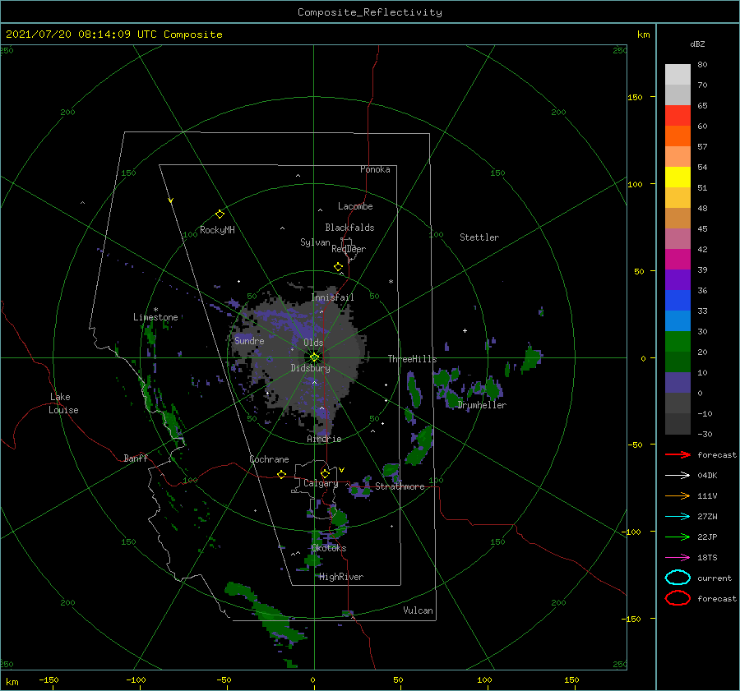Viewport: 740px width, 691px height.
Task: Click the Ponoka city label
Action: point(375,169)
